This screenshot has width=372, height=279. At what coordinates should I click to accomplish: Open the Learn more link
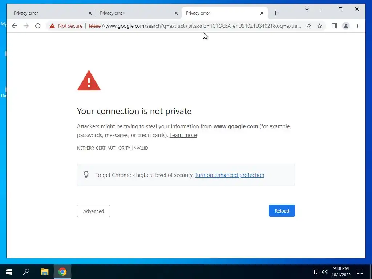coord(183,135)
